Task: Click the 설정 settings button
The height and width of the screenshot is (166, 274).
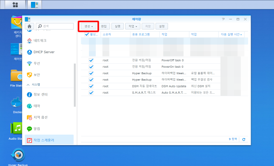Action: pos(162,26)
